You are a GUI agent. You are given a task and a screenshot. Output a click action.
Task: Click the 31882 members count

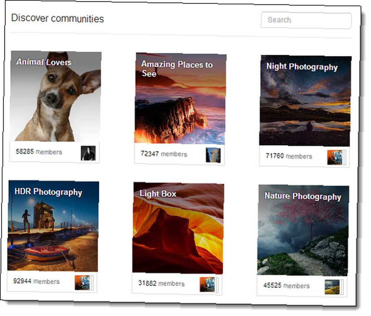(x=161, y=283)
